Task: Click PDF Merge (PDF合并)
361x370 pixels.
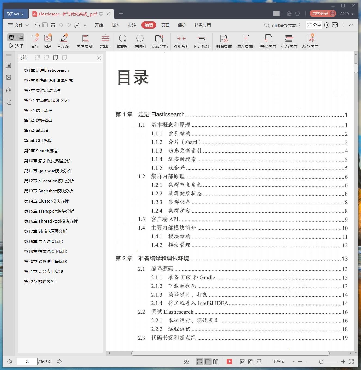Action: click(x=181, y=41)
